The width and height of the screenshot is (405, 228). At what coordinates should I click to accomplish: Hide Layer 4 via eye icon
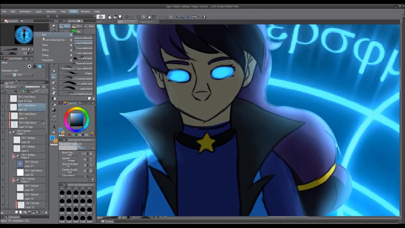(x=3, y=149)
